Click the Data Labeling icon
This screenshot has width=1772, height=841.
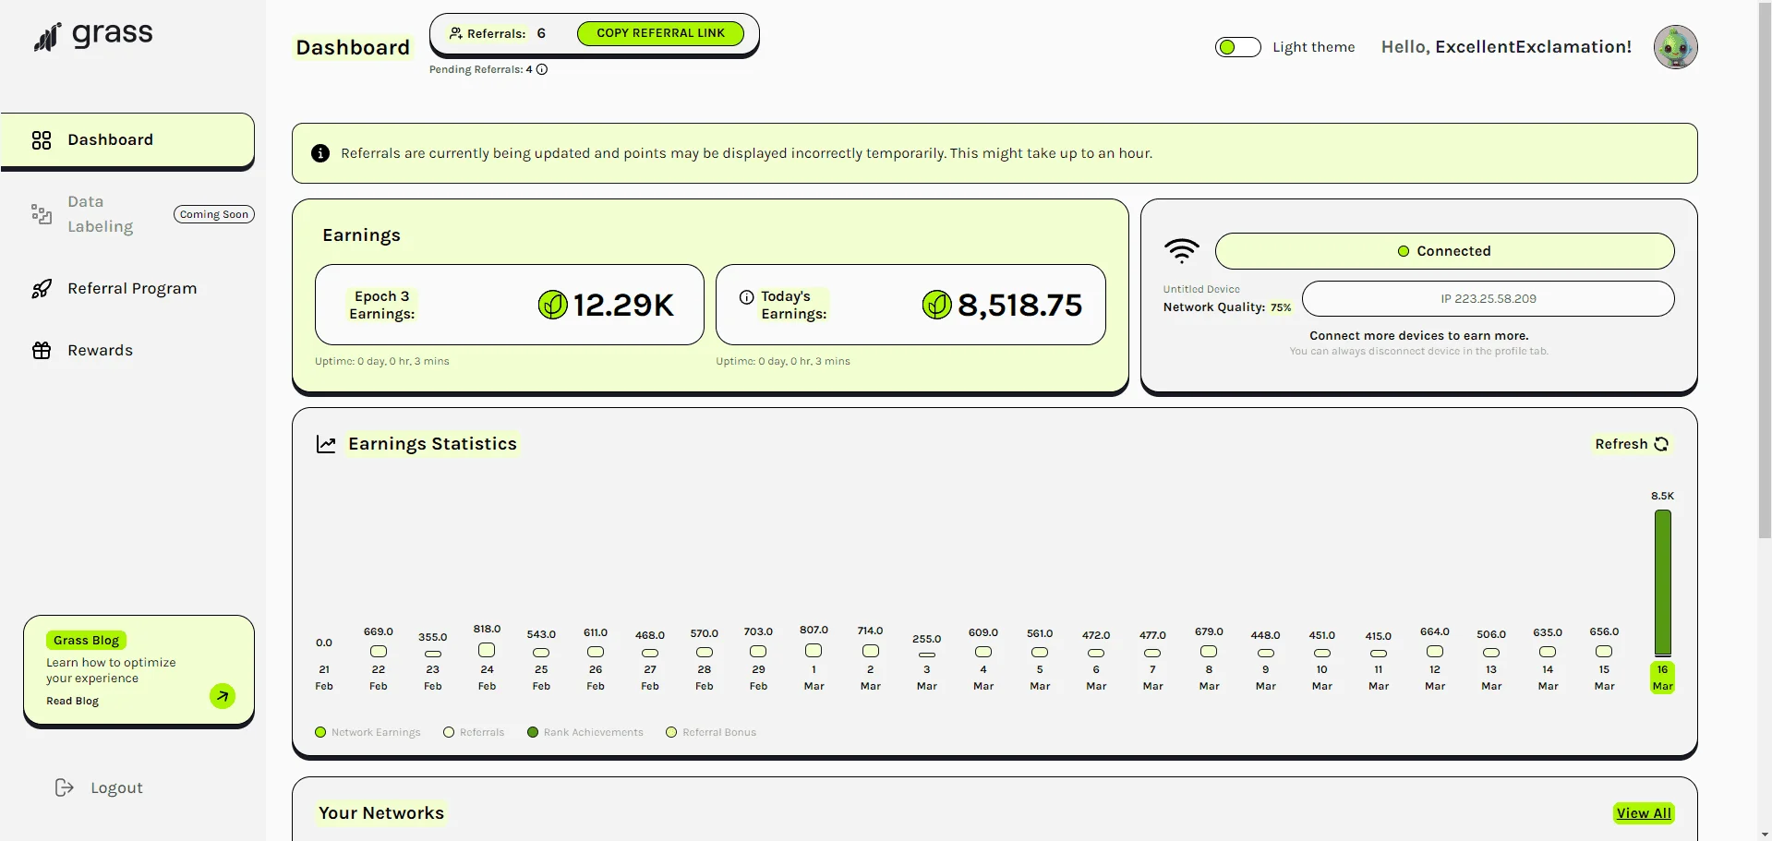click(42, 214)
